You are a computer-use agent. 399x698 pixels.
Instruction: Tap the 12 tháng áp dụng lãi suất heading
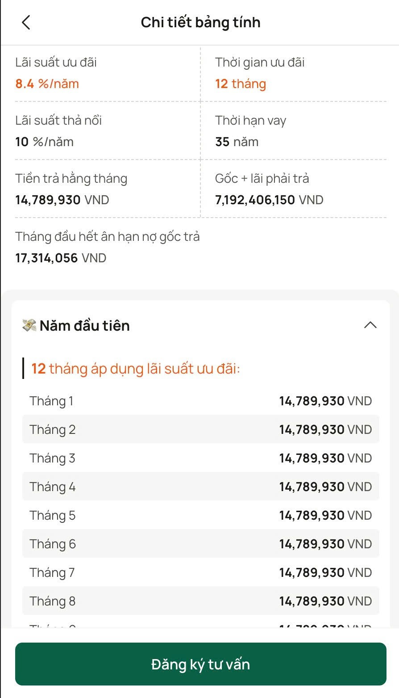coord(136,369)
